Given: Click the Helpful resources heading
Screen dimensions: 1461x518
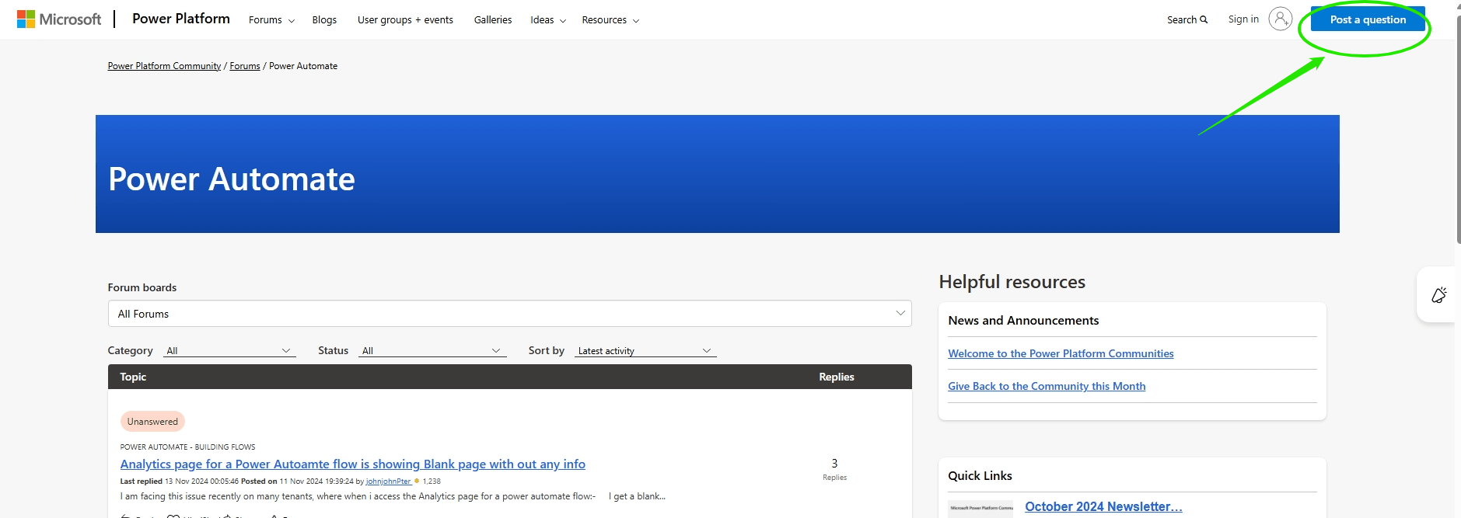Looking at the screenshot, I should pyautogui.click(x=1012, y=282).
